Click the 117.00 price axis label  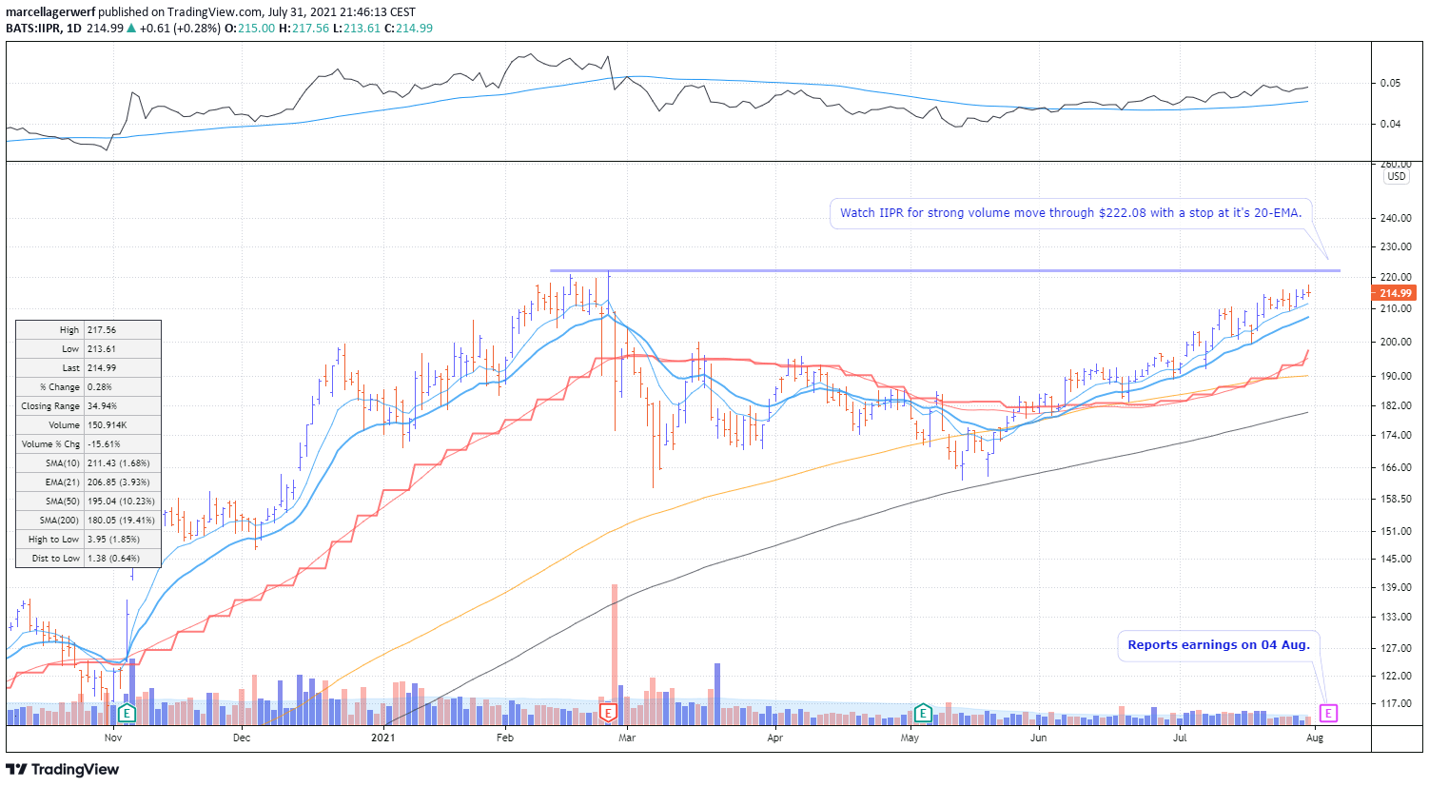tap(1396, 703)
